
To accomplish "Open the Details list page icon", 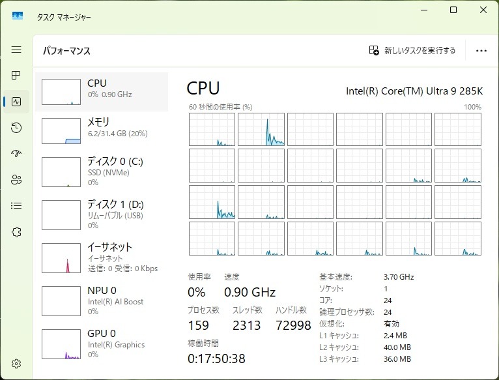I will pos(16,206).
